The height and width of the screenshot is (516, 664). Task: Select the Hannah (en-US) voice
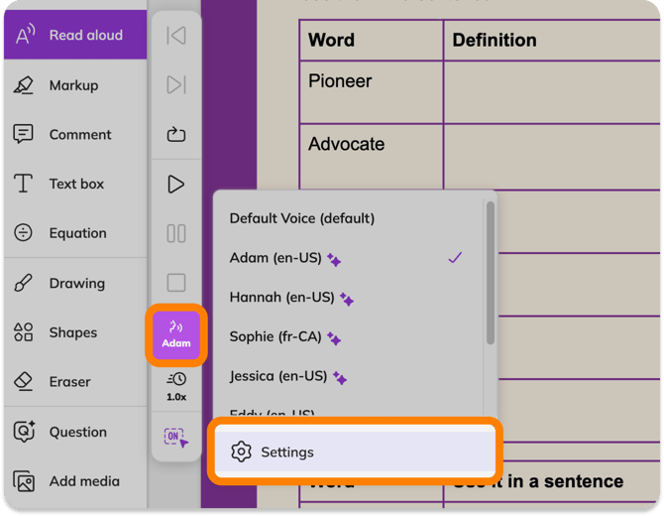pos(348,298)
